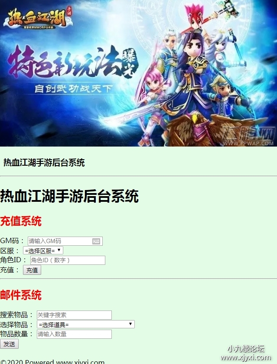Click the FPWAP.COM watermark on the banner
Screen dimensions: 277x364
click(x=248, y=137)
